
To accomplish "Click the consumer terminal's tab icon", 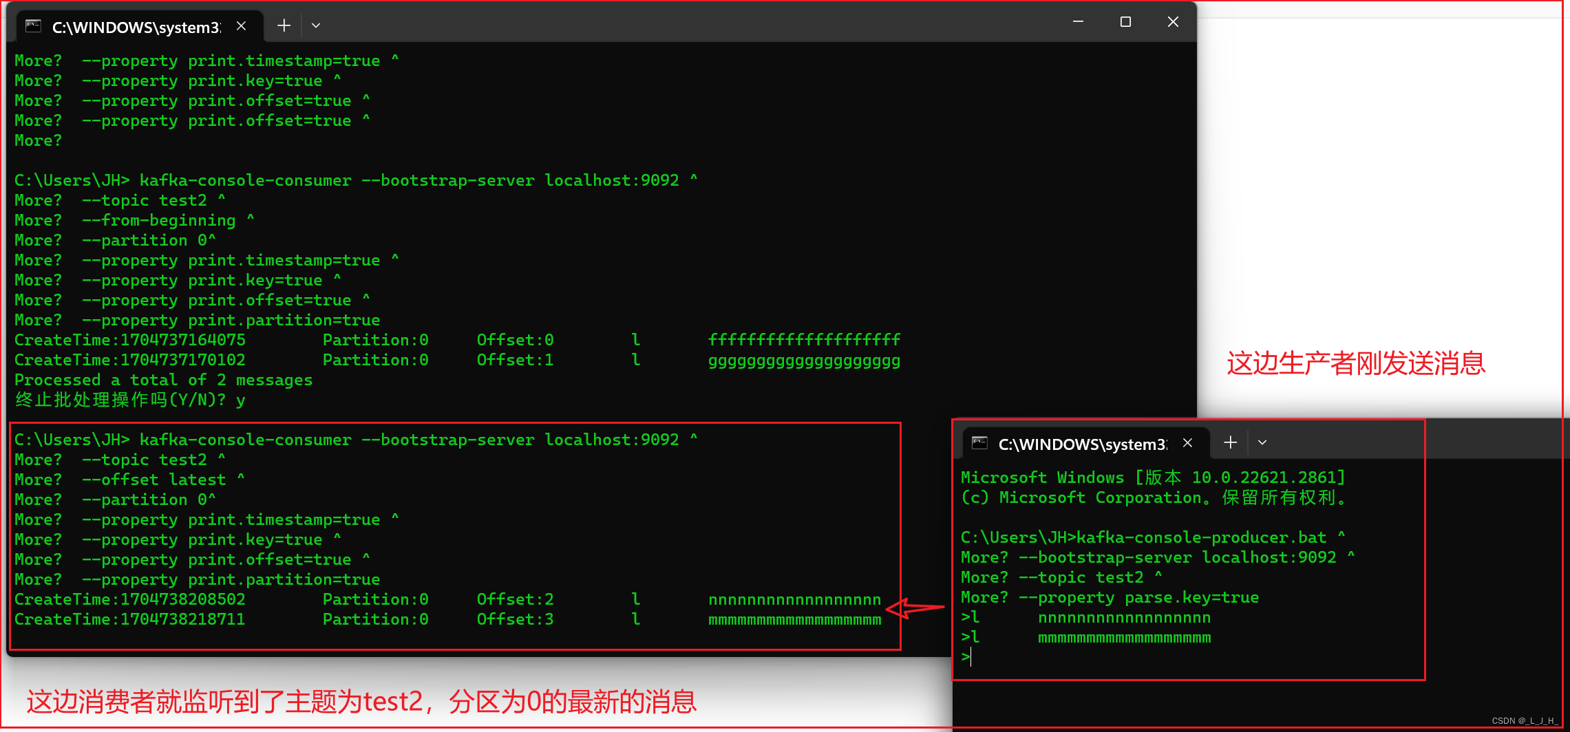I will click(33, 26).
